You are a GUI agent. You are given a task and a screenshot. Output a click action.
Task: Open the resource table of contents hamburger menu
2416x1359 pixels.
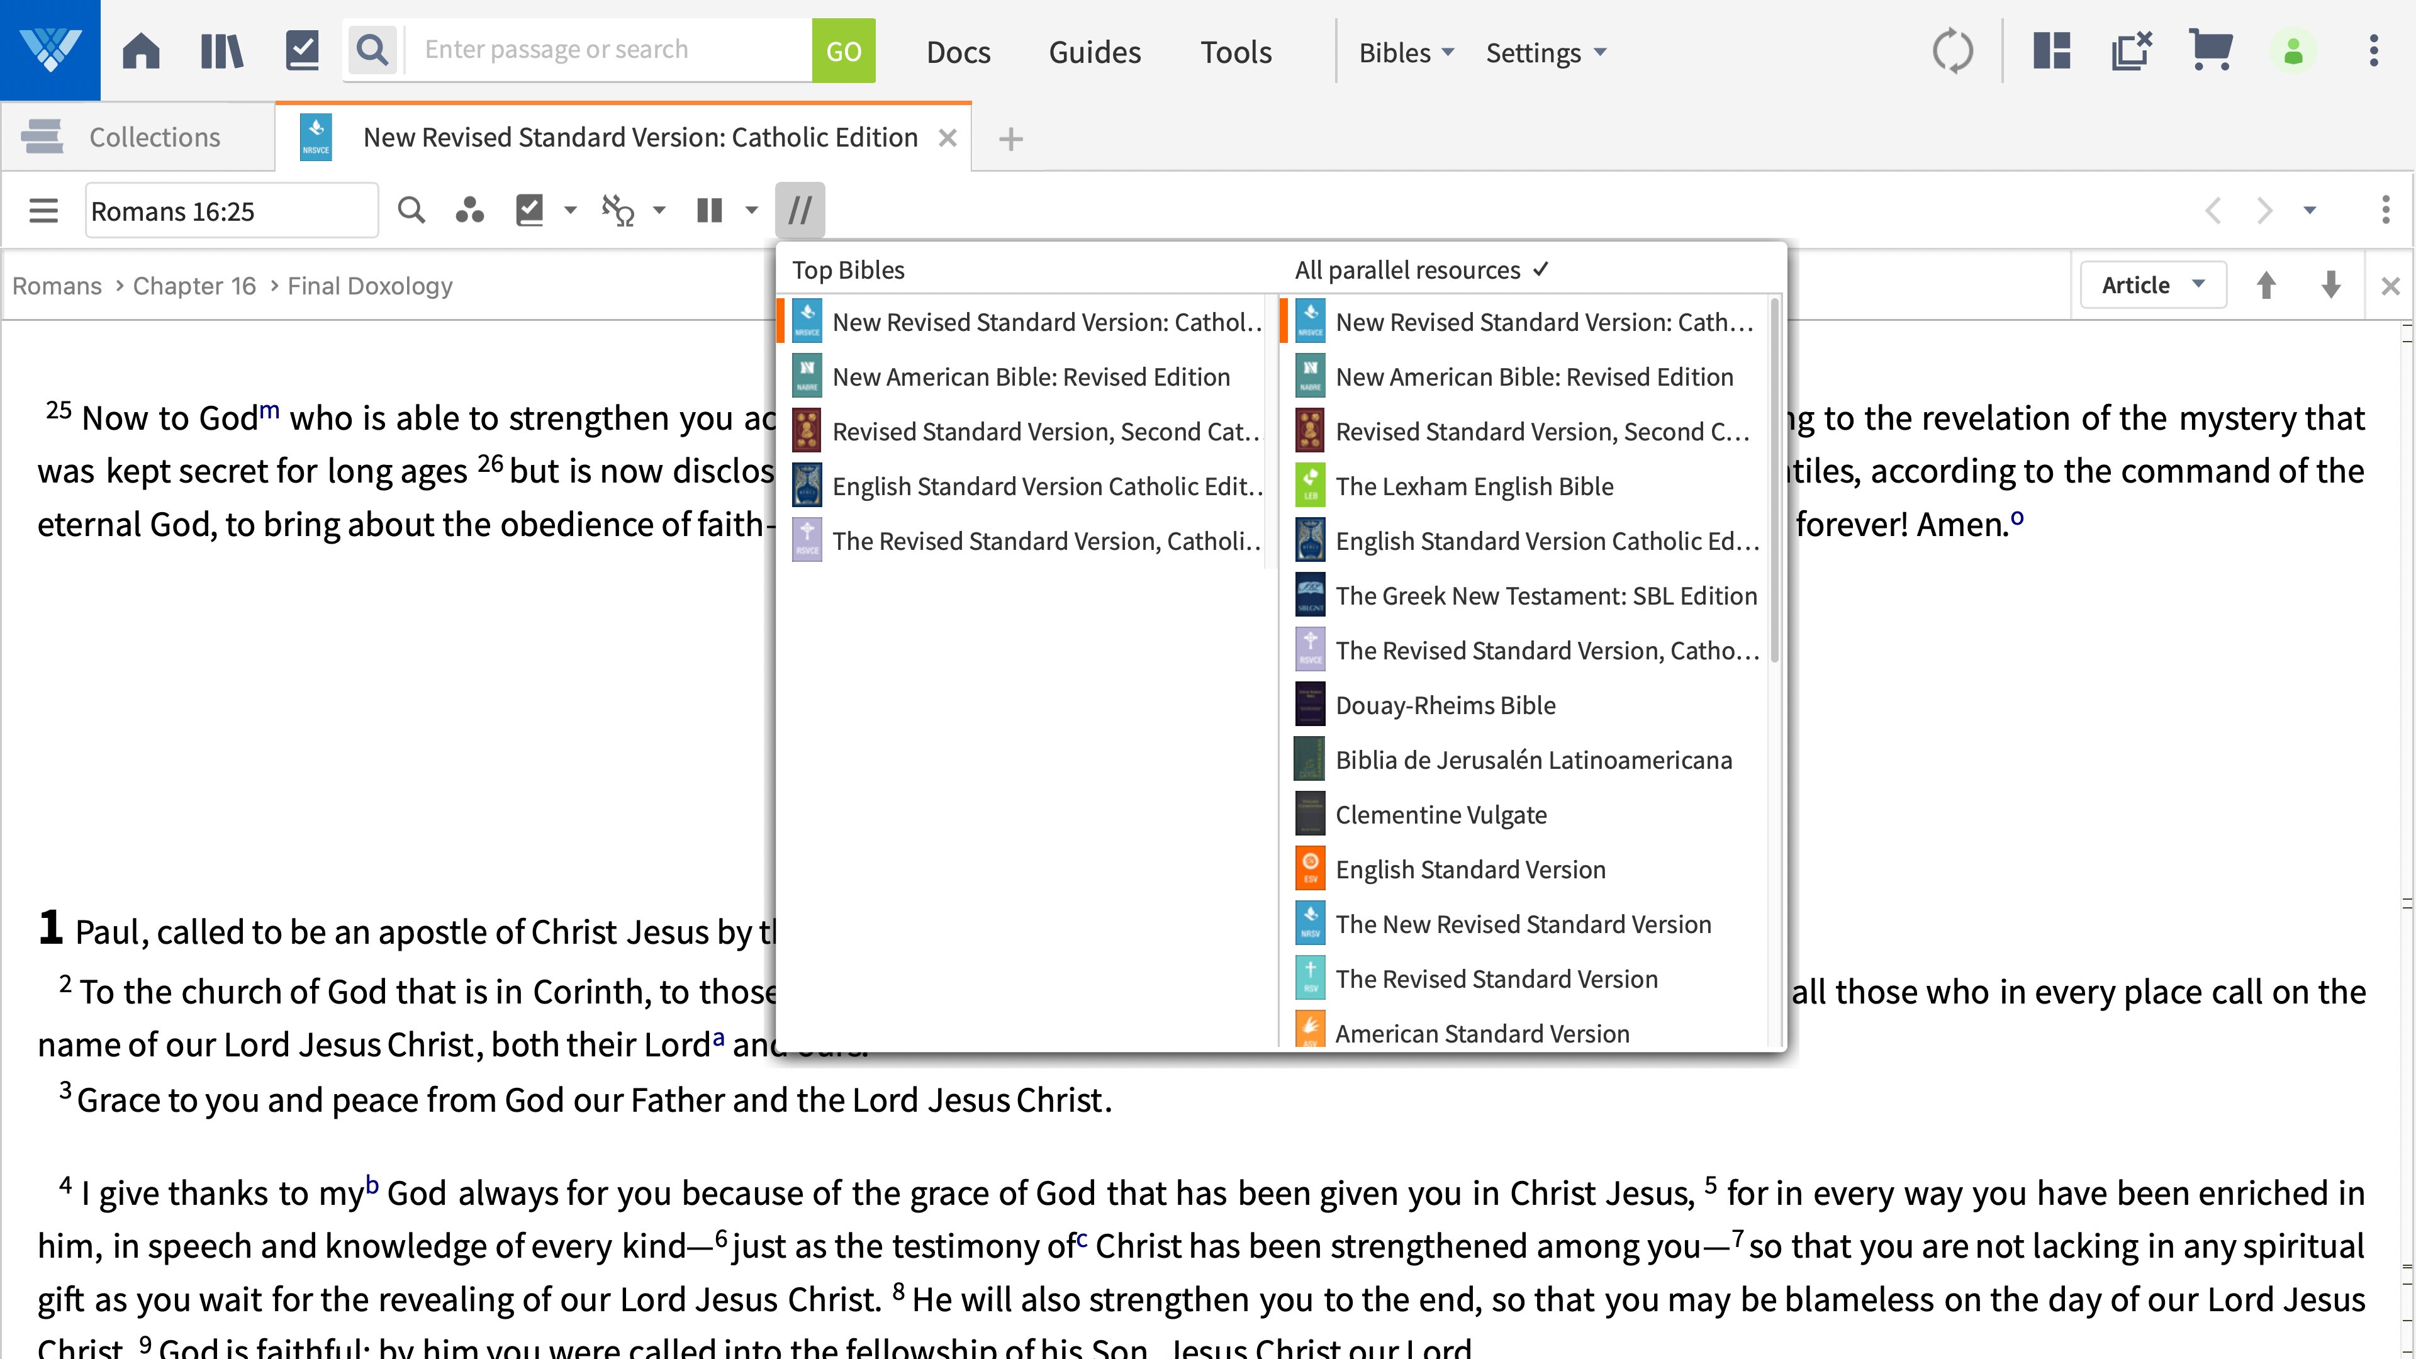(43, 210)
